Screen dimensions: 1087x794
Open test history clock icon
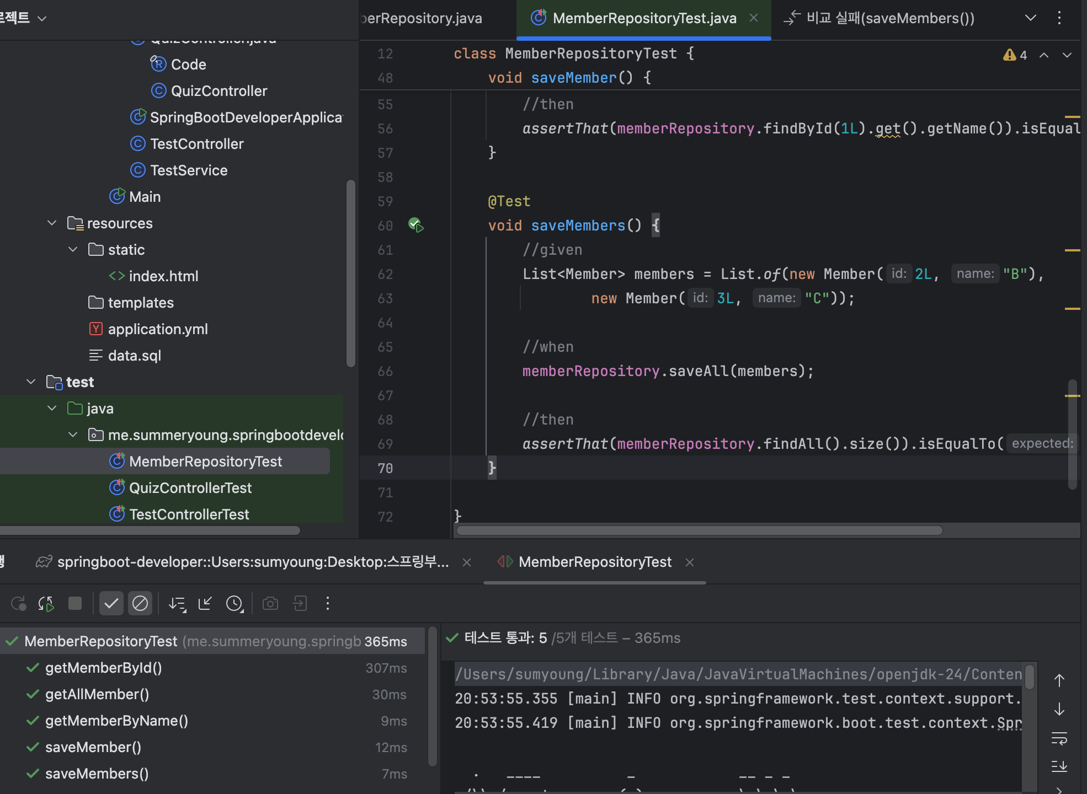[235, 604]
